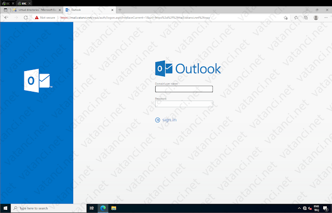Click the Not secure warning indicator
The image size is (332, 213).
(45, 18)
